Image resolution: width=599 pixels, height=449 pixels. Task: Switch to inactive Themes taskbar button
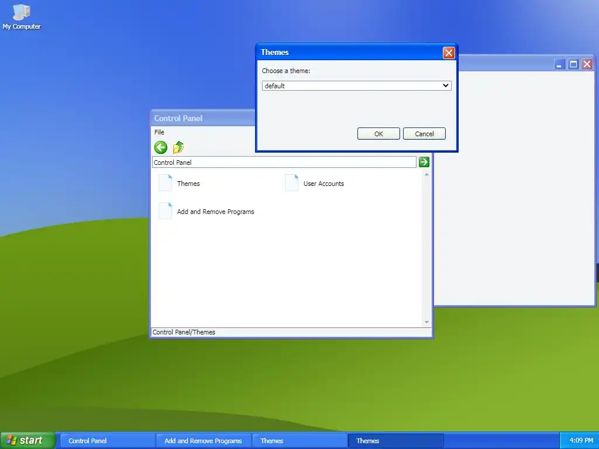click(x=300, y=441)
